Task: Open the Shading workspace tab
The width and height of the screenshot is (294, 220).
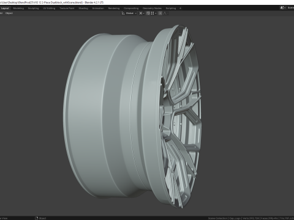Action: [83, 9]
